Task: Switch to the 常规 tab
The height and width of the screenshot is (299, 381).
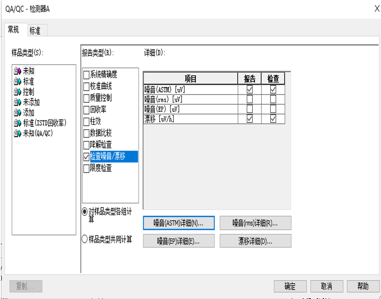Action: coord(13,30)
